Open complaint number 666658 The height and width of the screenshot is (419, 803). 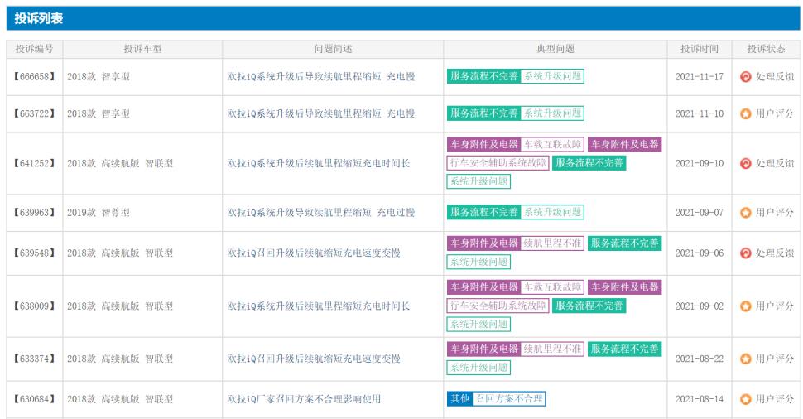[34, 77]
